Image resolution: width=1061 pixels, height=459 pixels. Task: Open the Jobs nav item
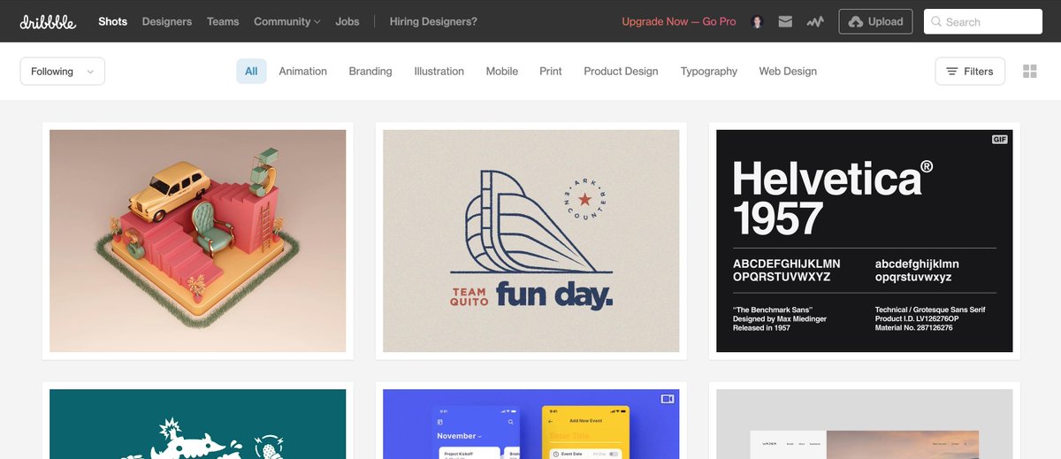(x=347, y=21)
